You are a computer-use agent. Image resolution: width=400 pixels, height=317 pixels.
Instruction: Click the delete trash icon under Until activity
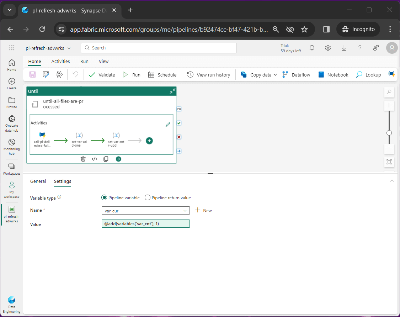pos(83,159)
